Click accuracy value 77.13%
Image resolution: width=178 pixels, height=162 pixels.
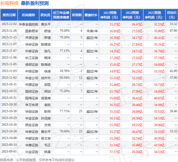65,51
